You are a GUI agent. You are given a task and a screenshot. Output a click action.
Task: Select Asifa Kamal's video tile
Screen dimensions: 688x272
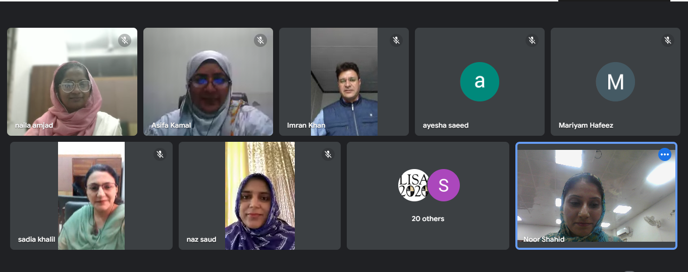tap(208, 82)
